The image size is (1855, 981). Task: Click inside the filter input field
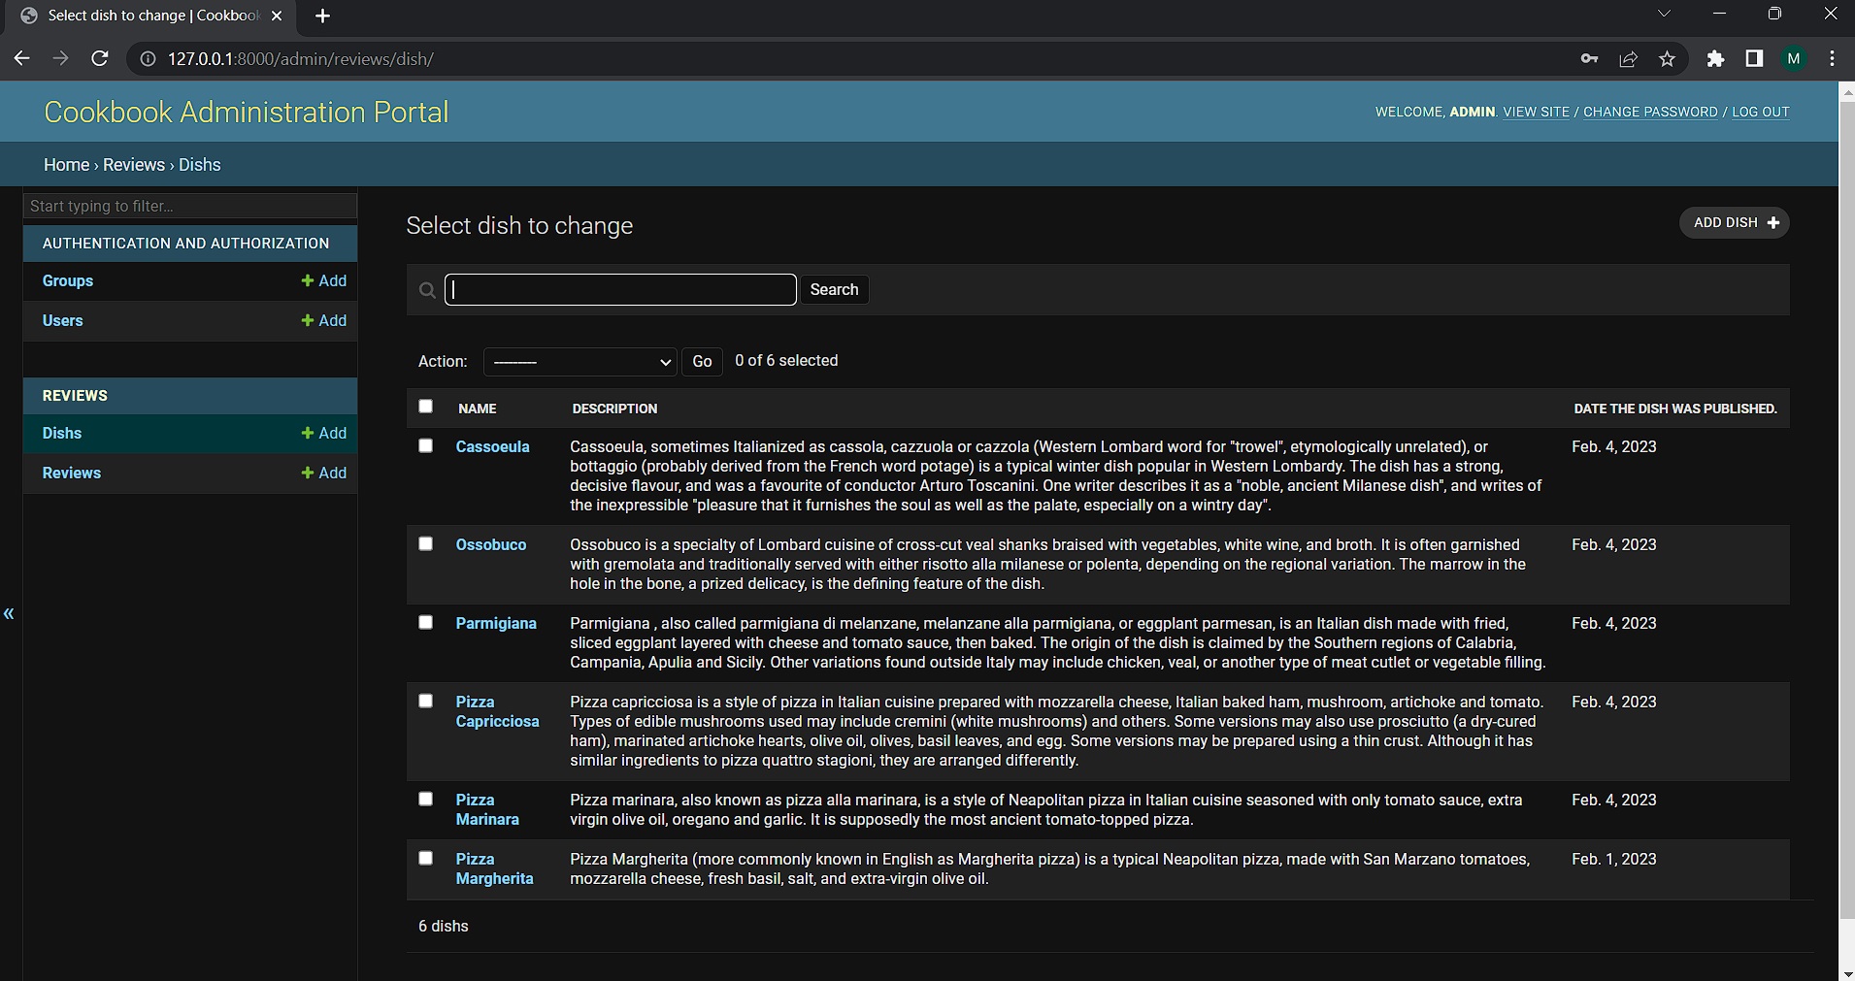tap(190, 206)
